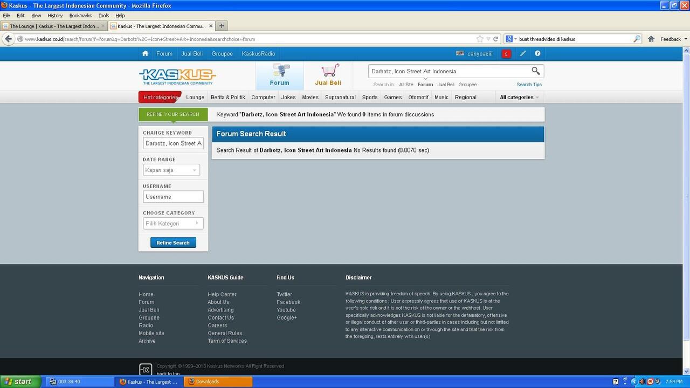Click the Username filter field
Image resolution: width=690 pixels, height=388 pixels.
click(x=173, y=197)
